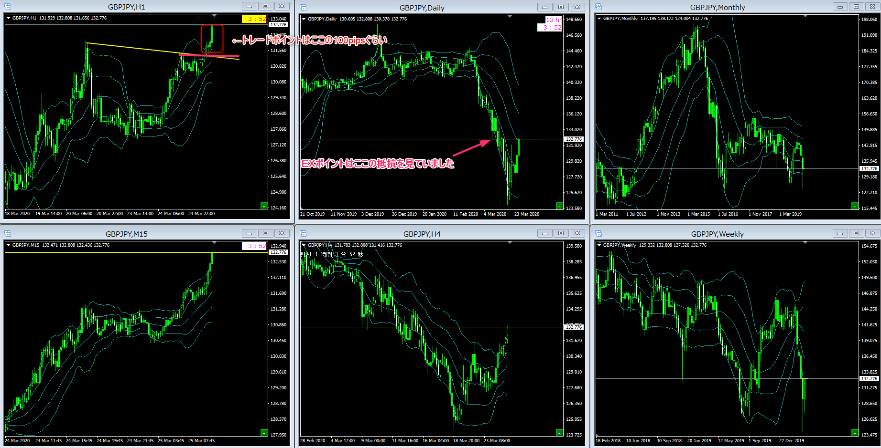This screenshot has height=448, width=881.
Task: Maximize the GBPJPY,Monthly chart window
Action: 856,7
